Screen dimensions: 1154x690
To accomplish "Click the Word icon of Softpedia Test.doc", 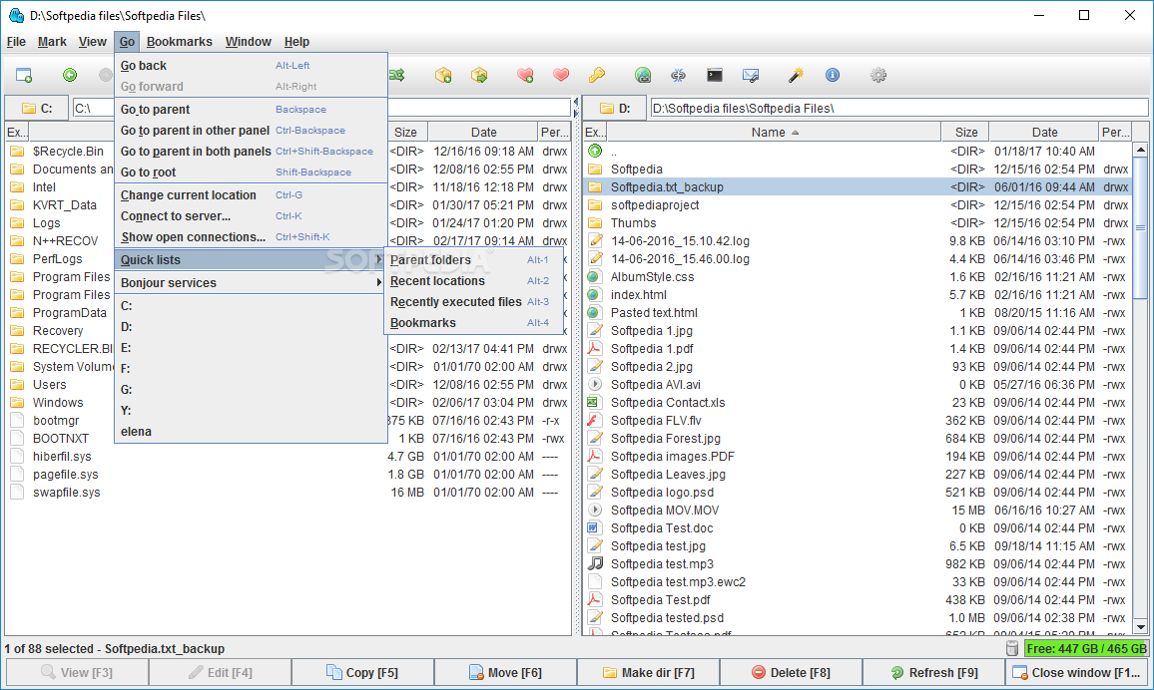I will pos(593,527).
